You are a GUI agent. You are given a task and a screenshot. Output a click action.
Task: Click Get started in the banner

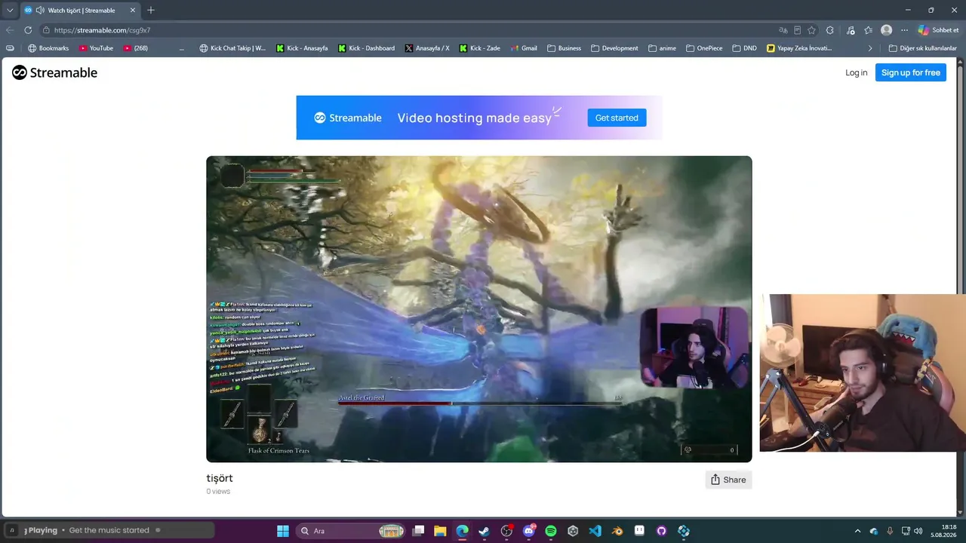[617, 118]
